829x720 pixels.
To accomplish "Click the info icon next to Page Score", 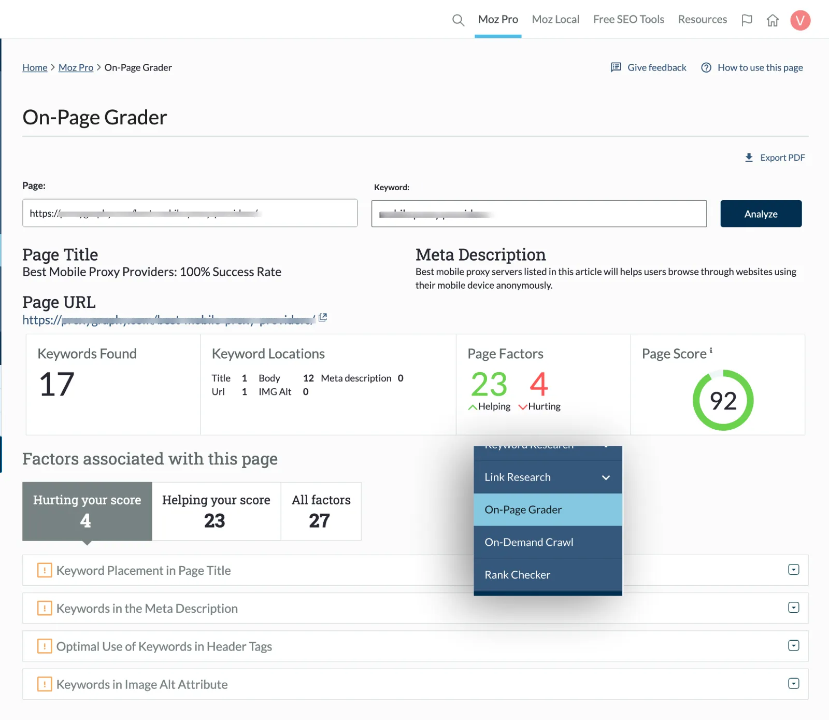I will tap(710, 350).
